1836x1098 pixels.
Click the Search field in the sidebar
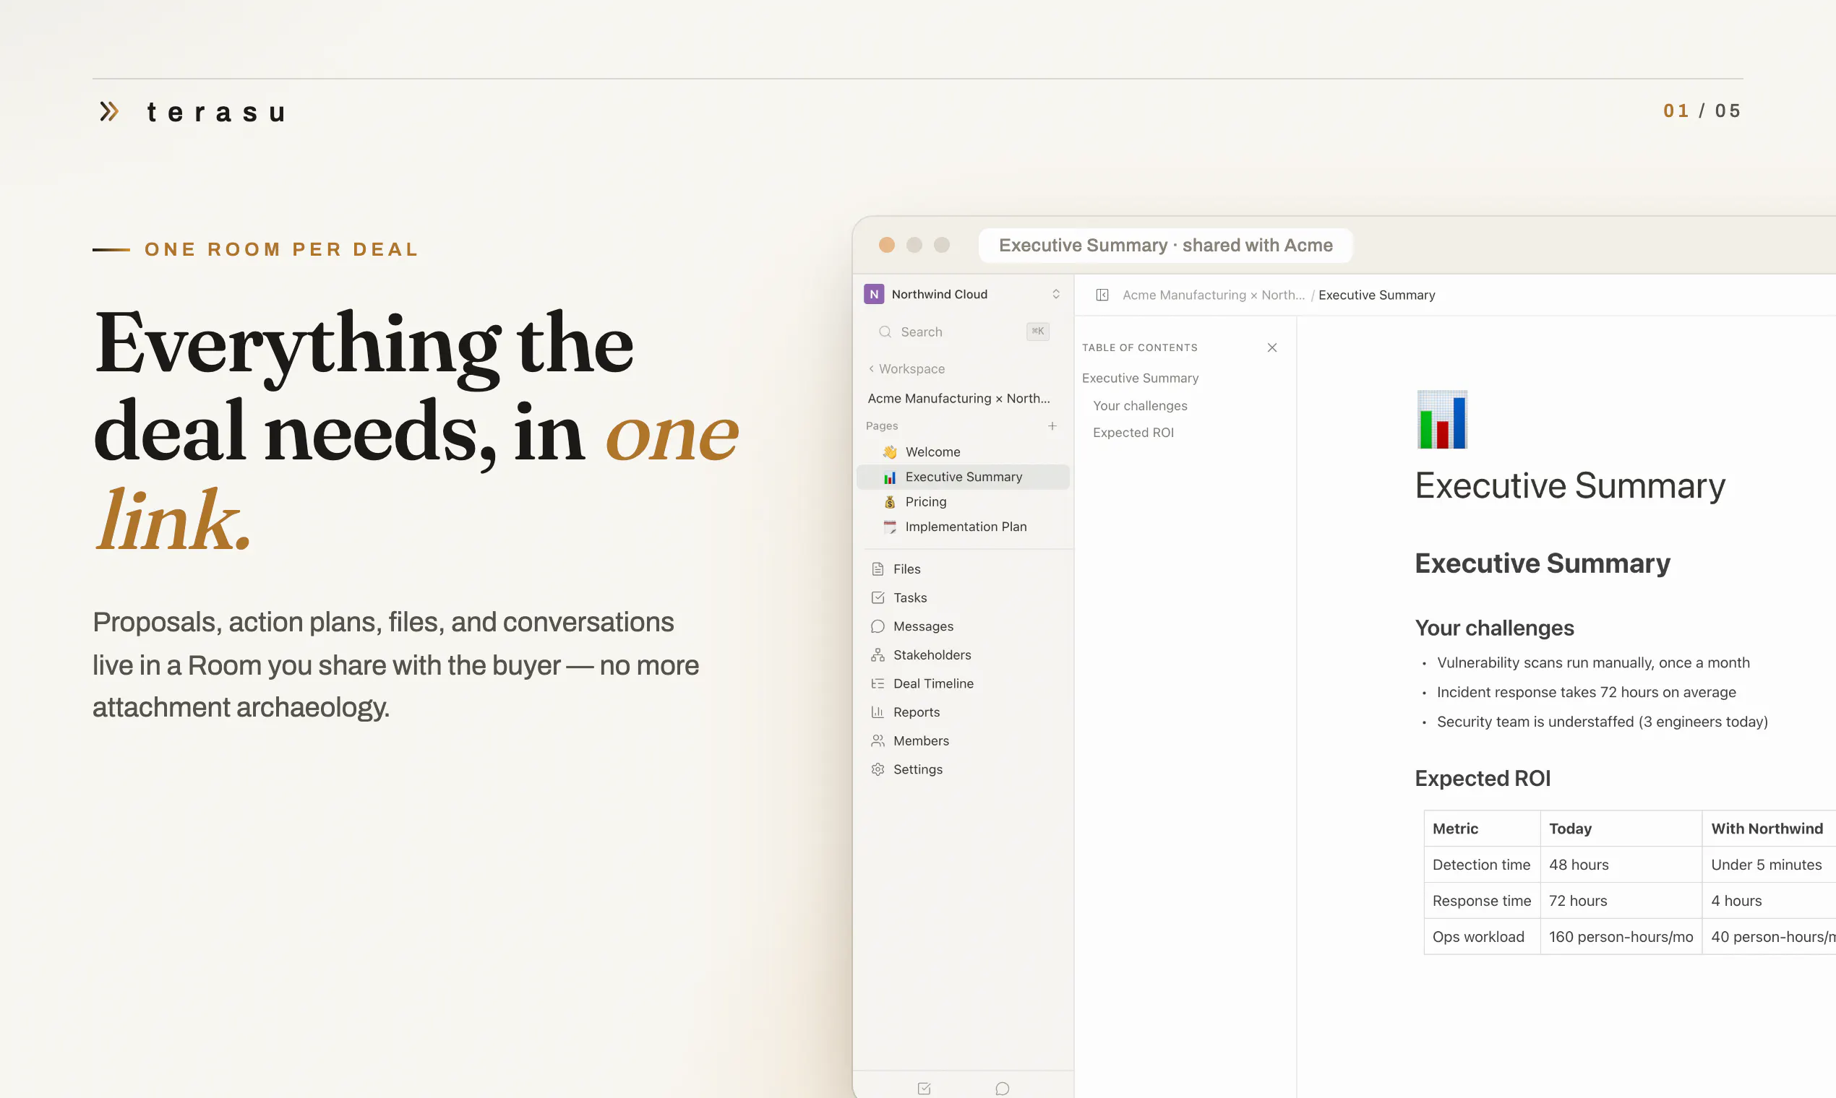(x=963, y=332)
